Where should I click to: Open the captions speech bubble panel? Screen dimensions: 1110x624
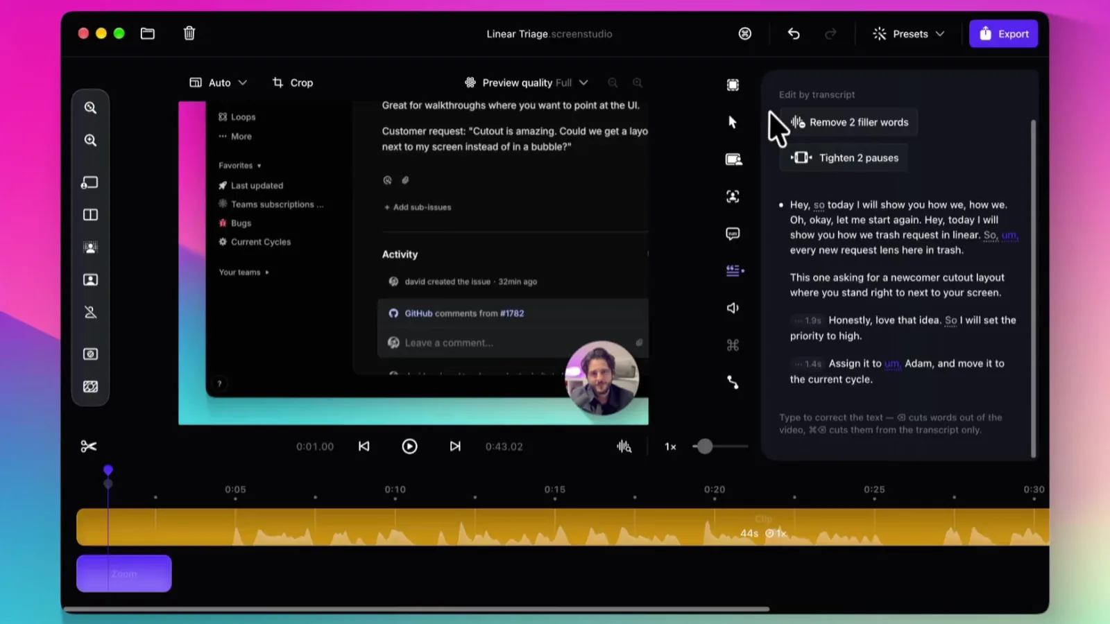pos(733,234)
